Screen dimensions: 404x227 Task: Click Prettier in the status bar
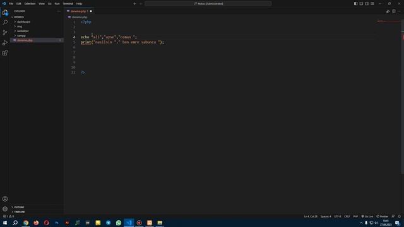(383, 216)
